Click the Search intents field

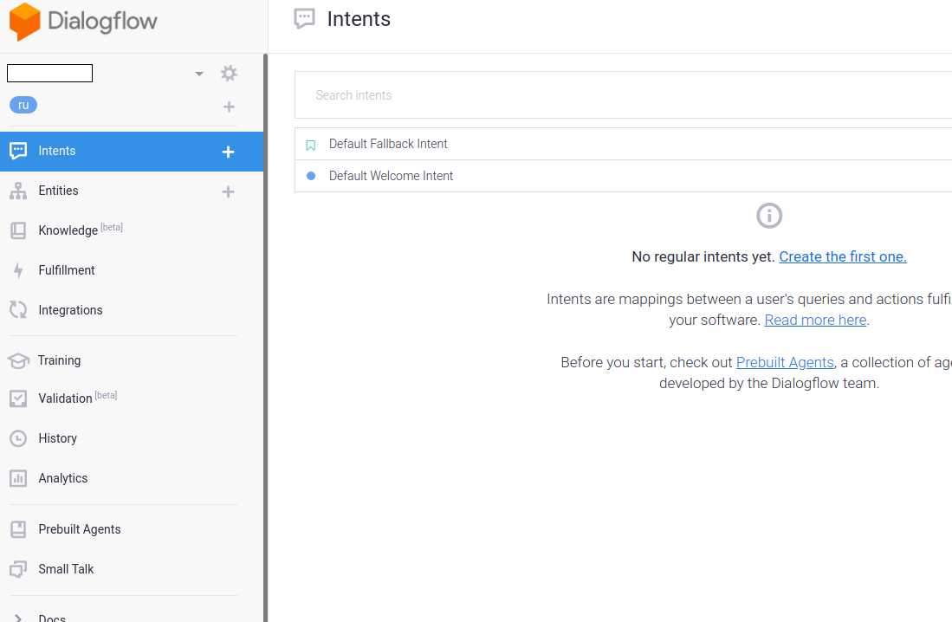623,95
